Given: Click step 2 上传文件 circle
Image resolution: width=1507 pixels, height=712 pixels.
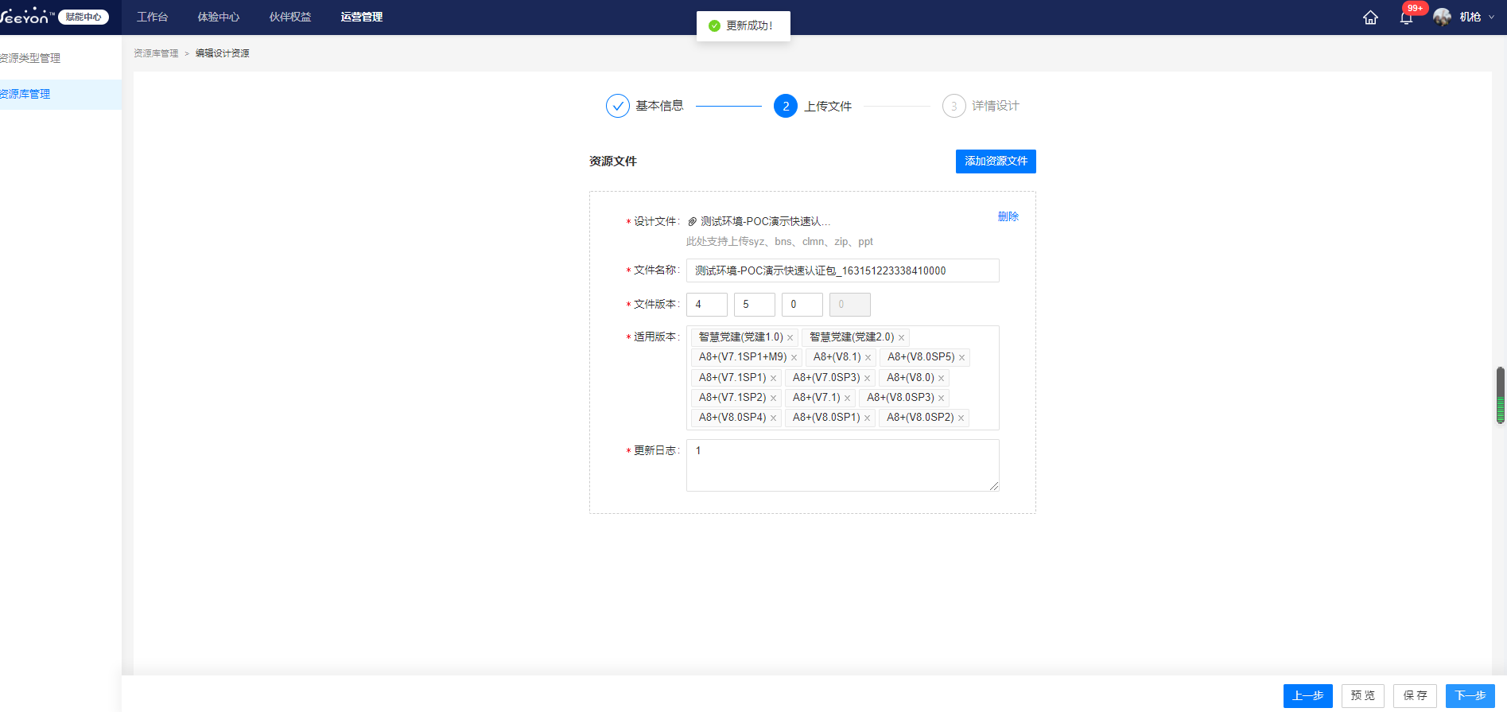Looking at the screenshot, I should point(786,106).
